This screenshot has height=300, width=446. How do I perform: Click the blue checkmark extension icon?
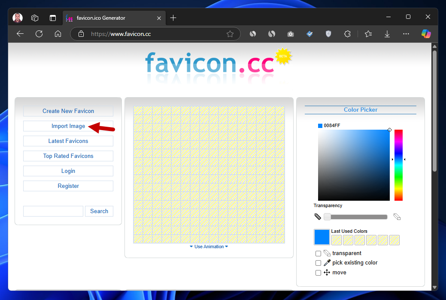point(309,34)
